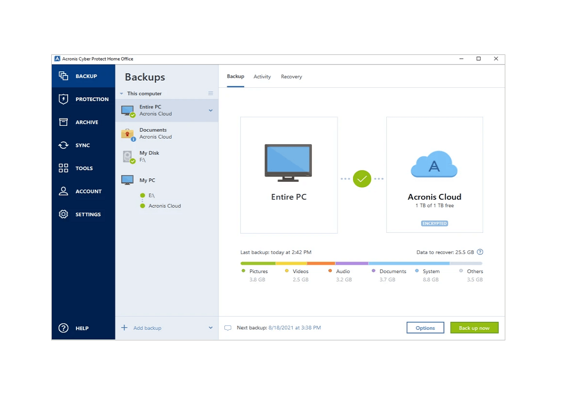This screenshot has width=586, height=414.
Task: Select the My PC monitor icon
Action: click(127, 180)
